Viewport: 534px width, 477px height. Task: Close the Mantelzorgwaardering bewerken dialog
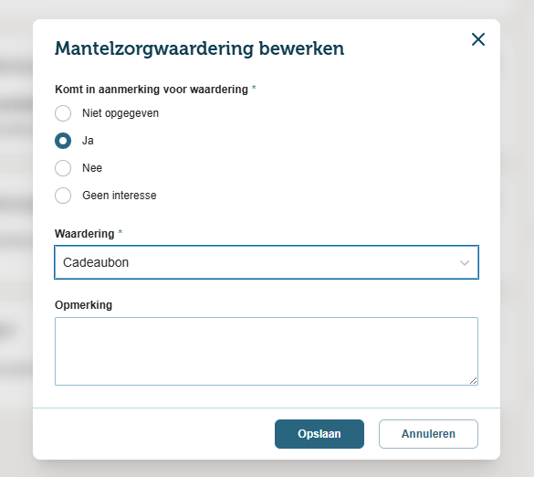(x=478, y=39)
